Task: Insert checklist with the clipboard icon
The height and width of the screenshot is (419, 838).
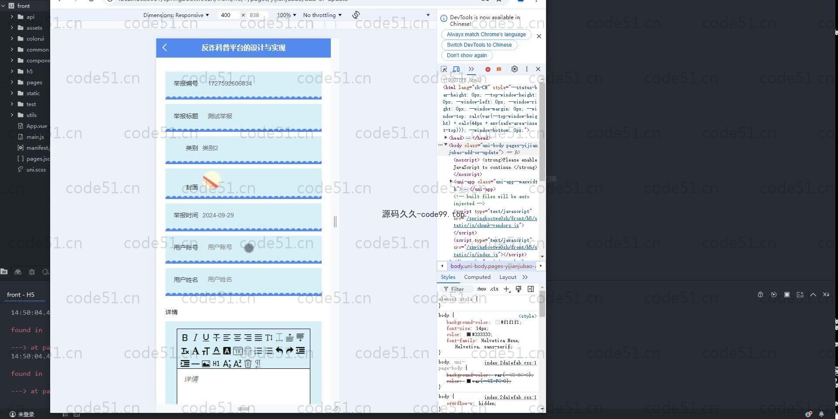Action: pyautogui.click(x=247, y=350)
